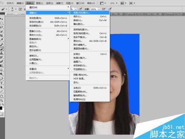This screenshot has height=139, width=185.
Task: Open the flow slider dropdown arrow
Action: click(99, 9)
